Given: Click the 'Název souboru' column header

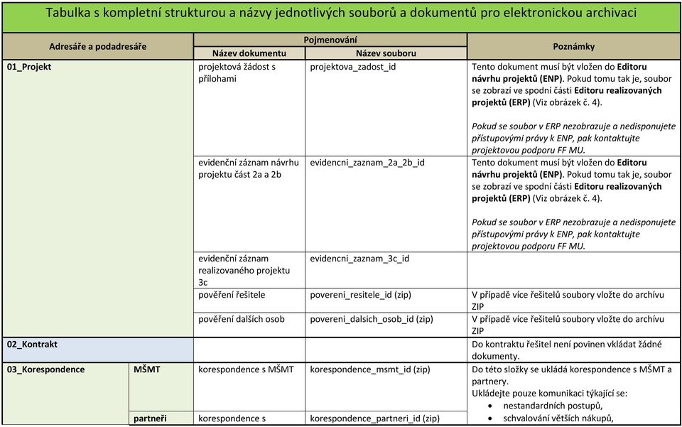Looking at the screenshot, I should [x=386, y=53].
